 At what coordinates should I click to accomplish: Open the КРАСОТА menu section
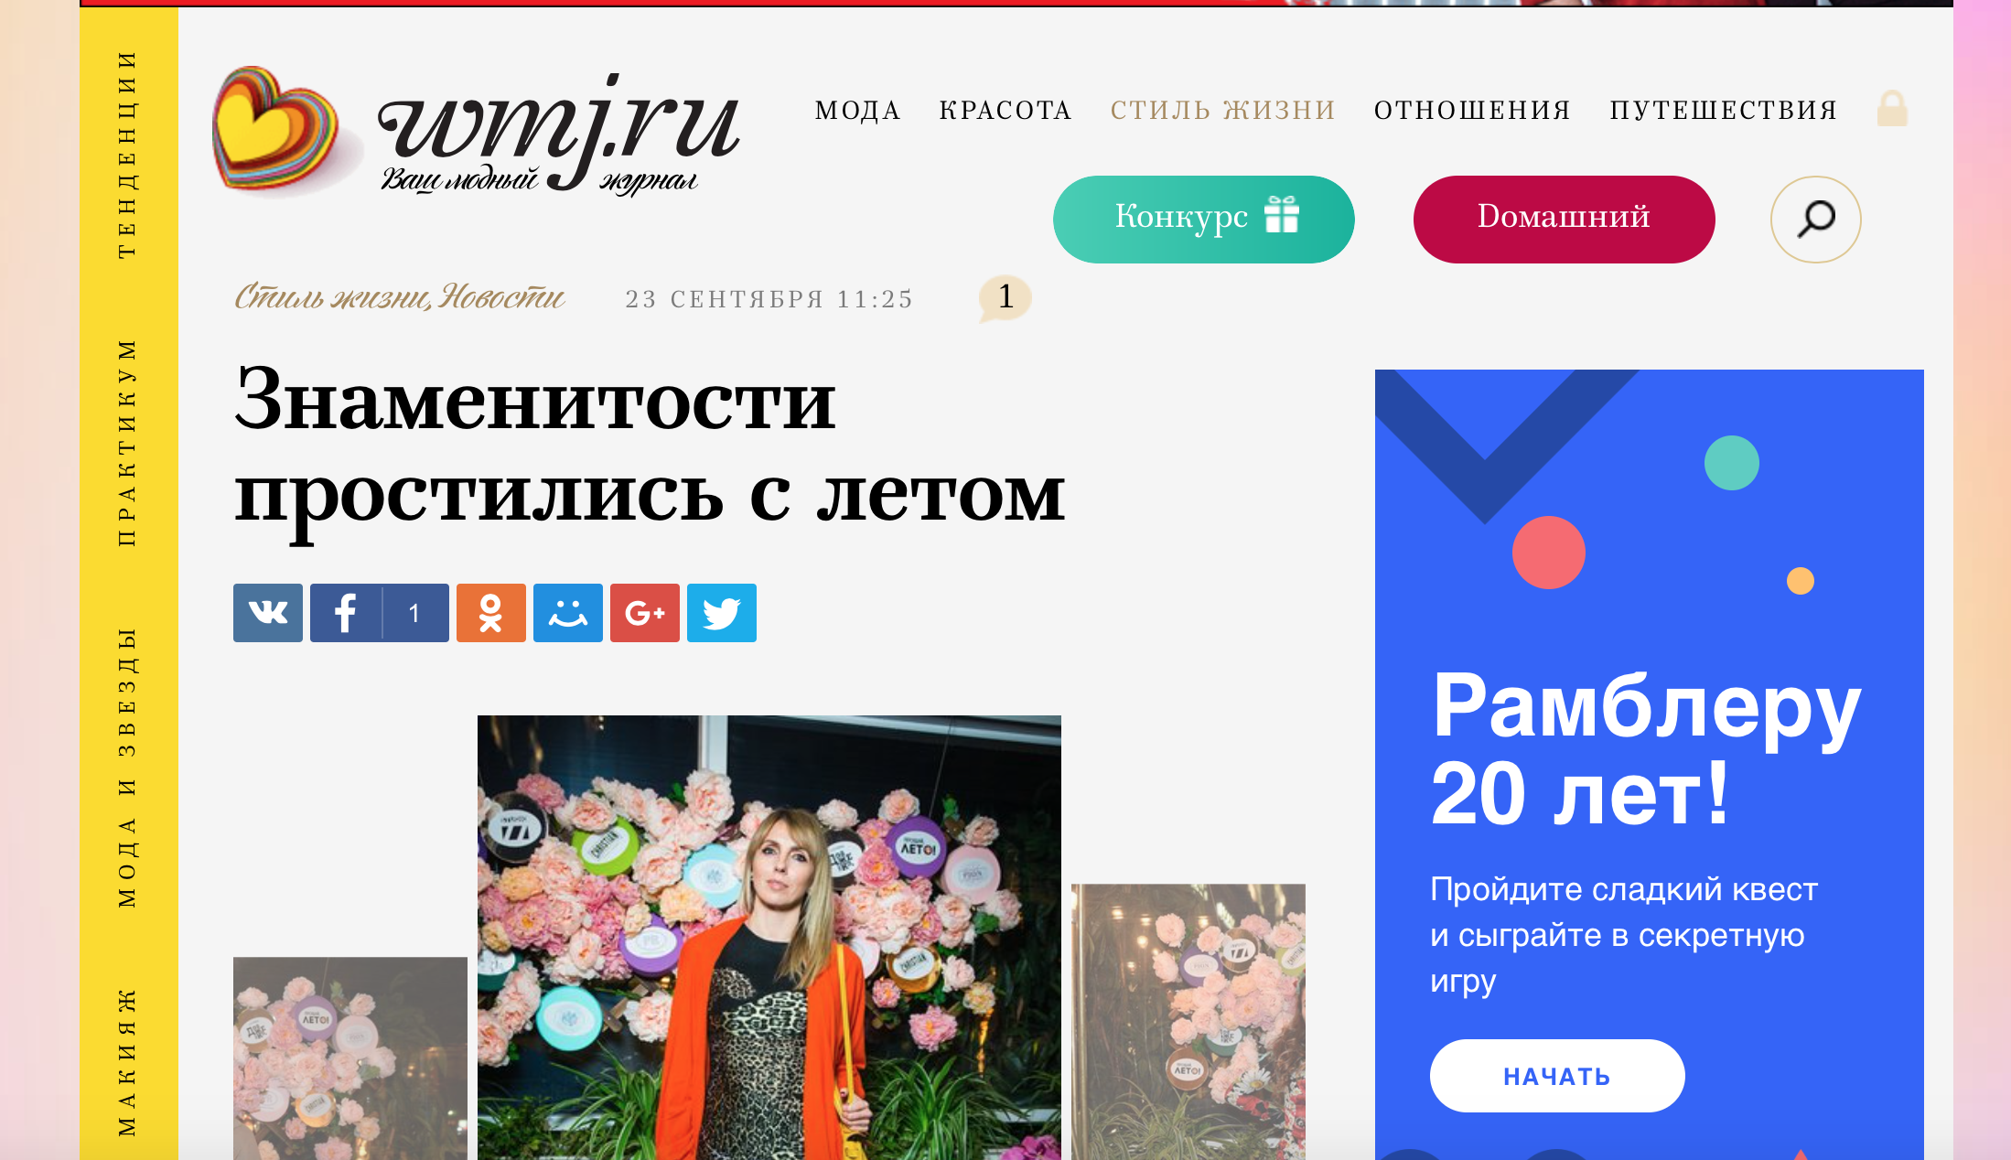[1005, 111]
